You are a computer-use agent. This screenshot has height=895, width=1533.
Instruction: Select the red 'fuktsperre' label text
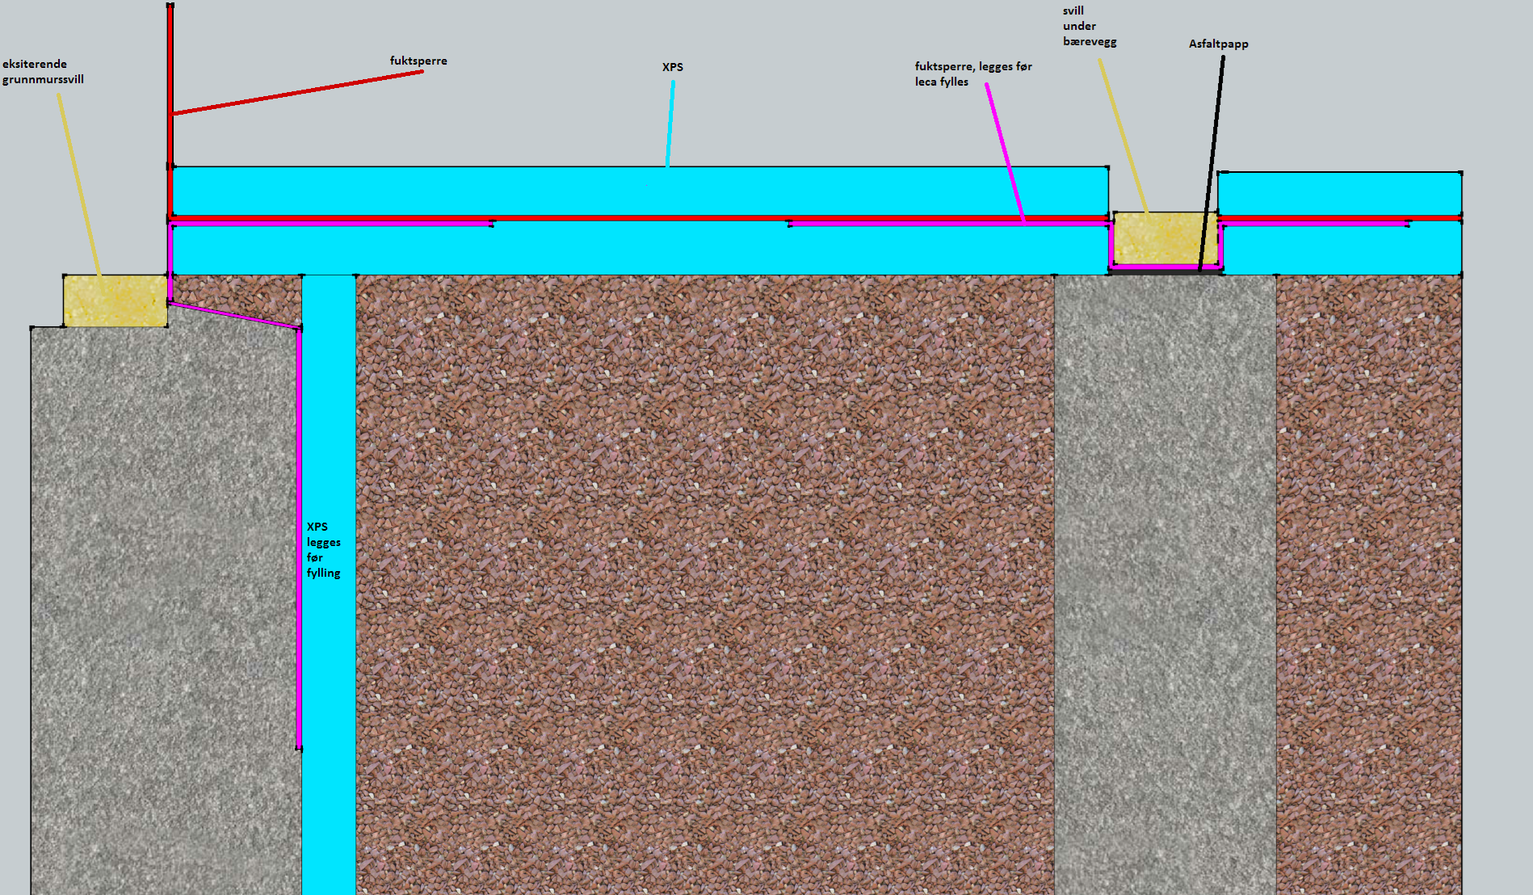(418, 61)
